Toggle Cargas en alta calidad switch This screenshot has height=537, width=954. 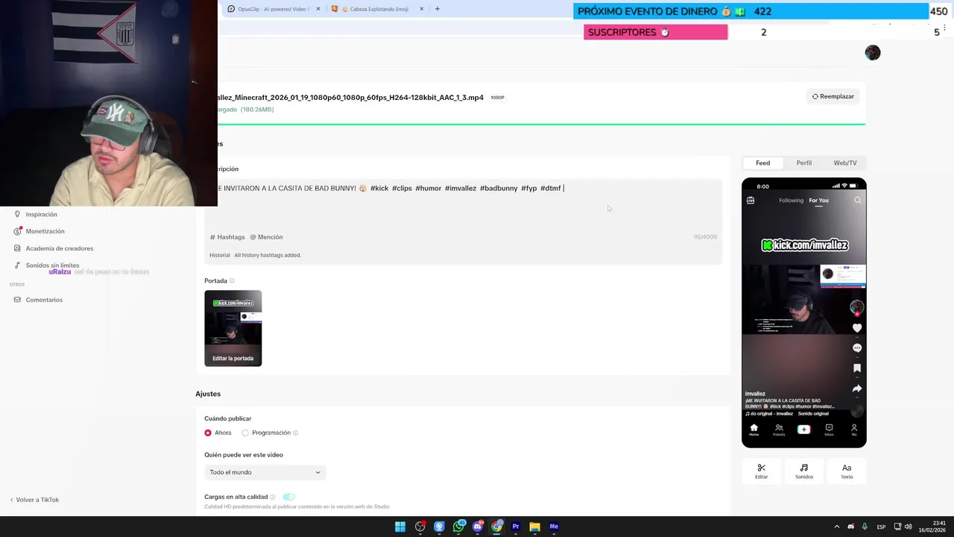click(x=288, y=497)
